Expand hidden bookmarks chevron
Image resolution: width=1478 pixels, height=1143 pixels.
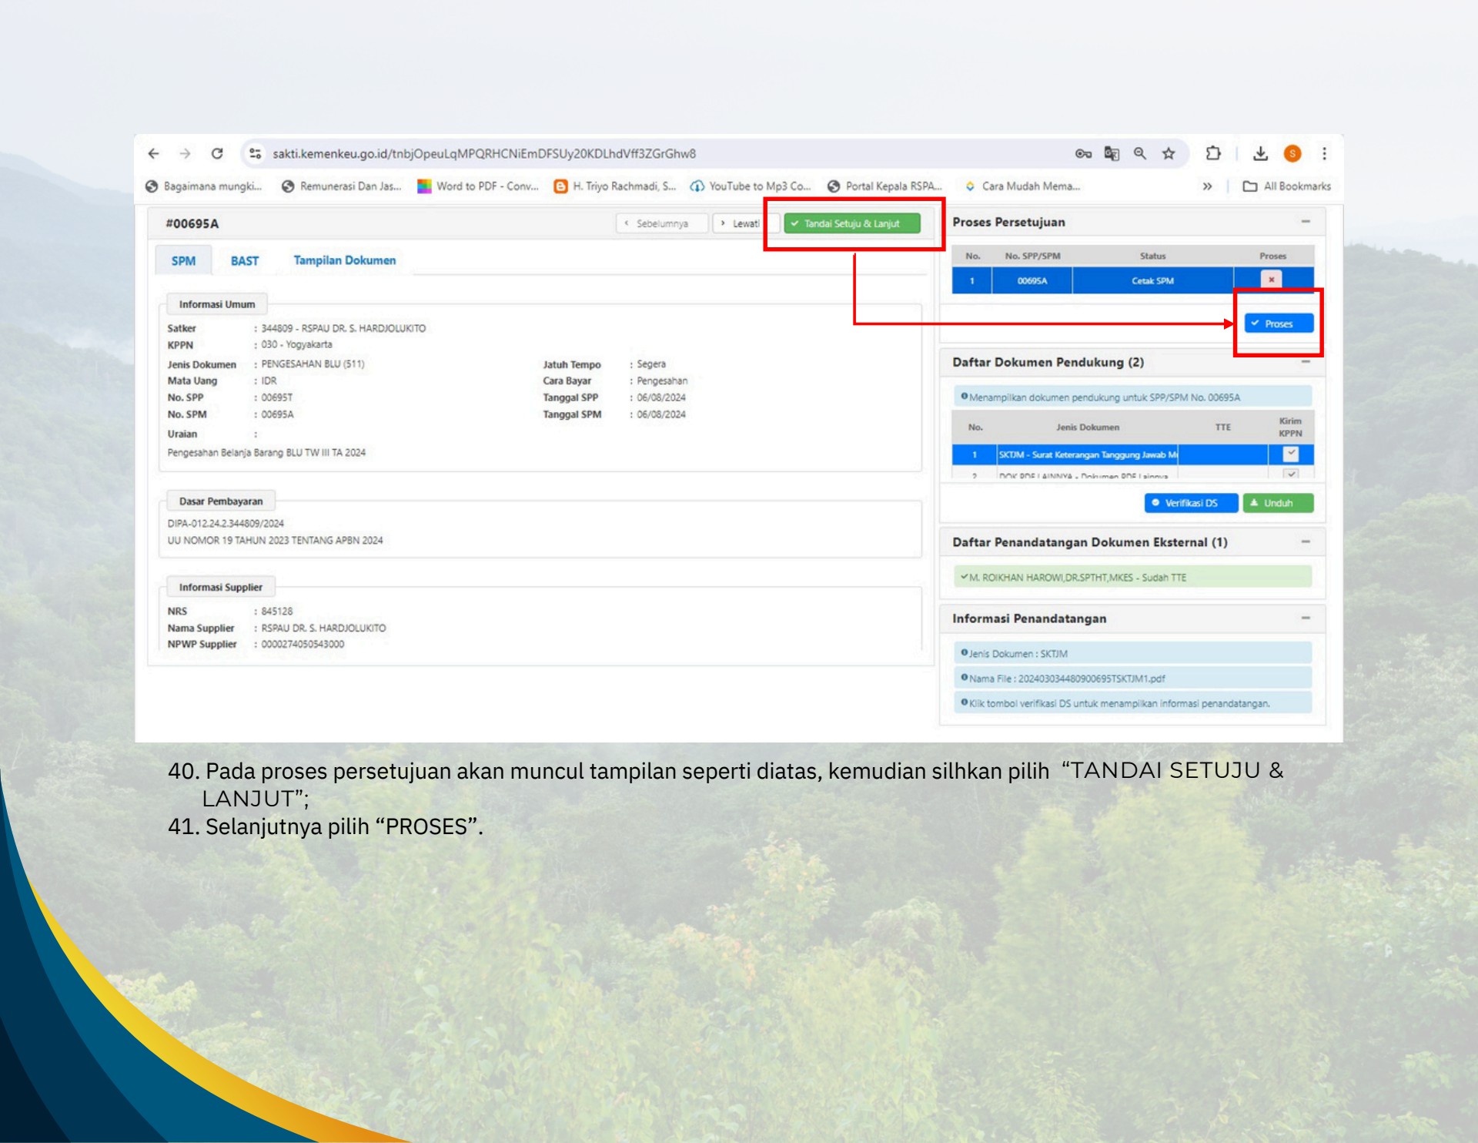1207,186
